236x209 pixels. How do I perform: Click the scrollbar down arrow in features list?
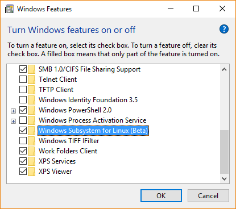click(x=225, y=179)
